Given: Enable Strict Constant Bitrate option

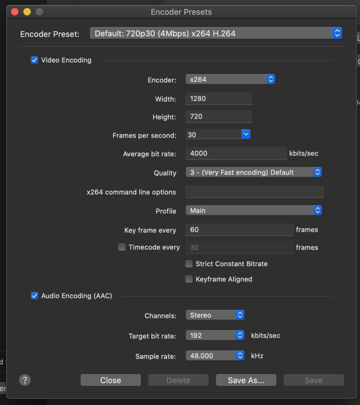Looking at the screenshot, I should pyautogui.click(x=189, y=264).
